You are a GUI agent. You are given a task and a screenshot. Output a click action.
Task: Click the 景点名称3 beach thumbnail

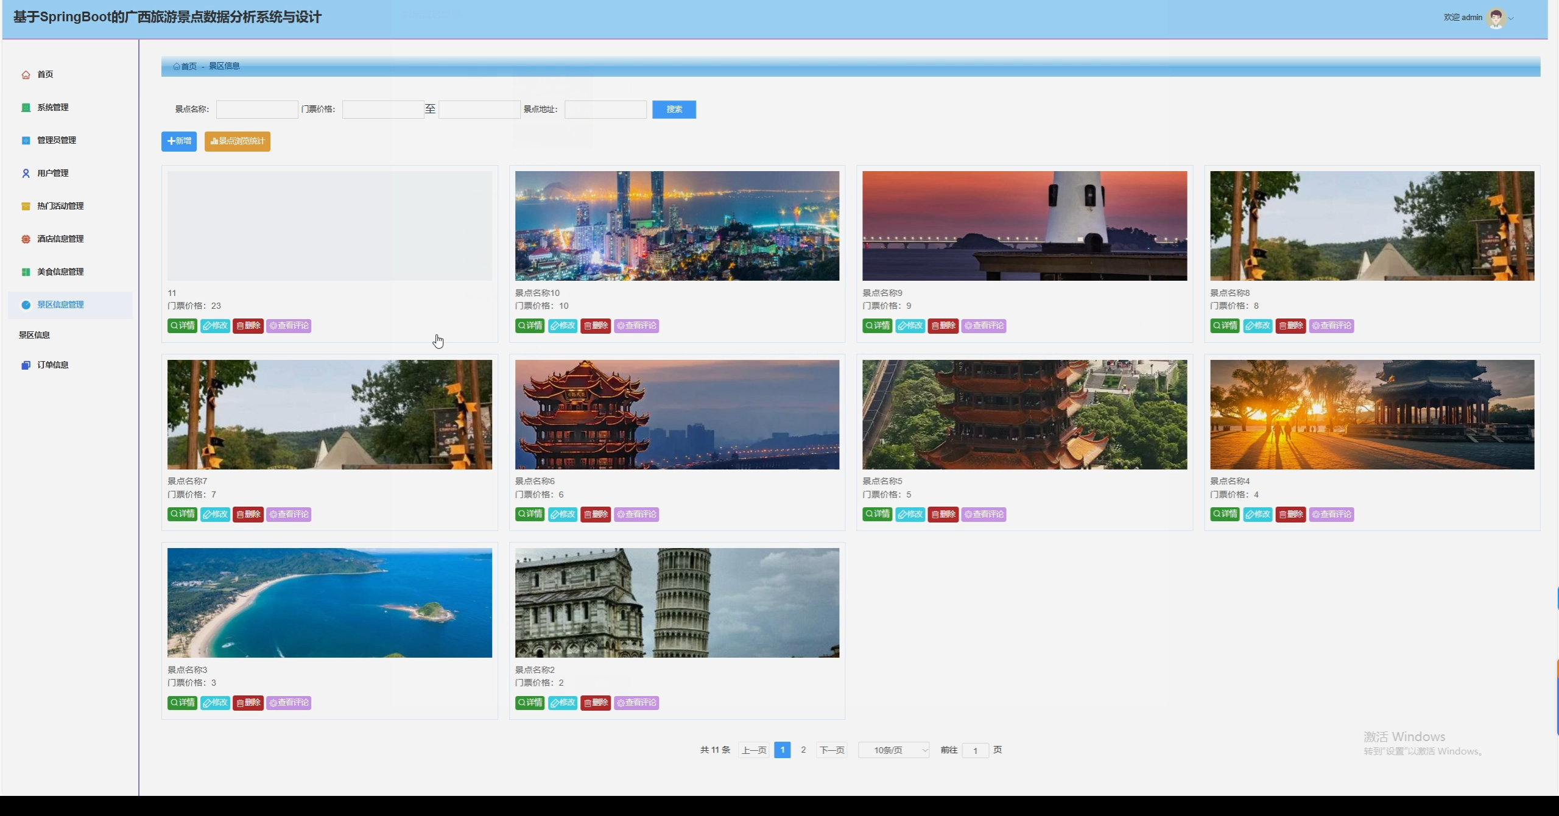tap(329, 603)
